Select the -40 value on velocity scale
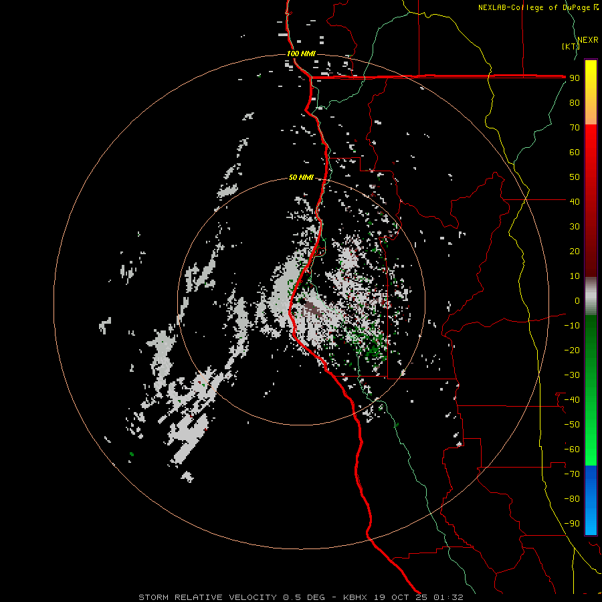 pos(572,400)
